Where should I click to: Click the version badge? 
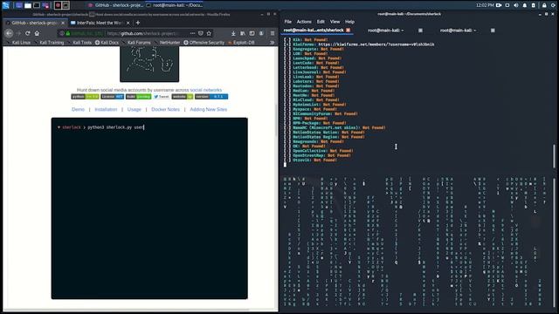point(211,97)
